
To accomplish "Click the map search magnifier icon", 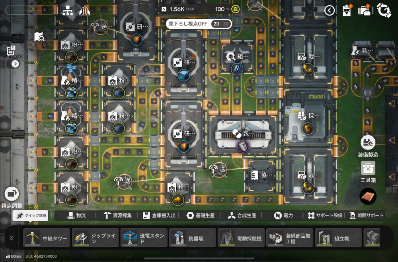I will (39, 37).
